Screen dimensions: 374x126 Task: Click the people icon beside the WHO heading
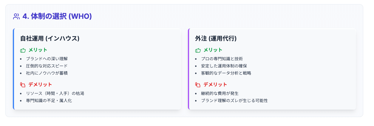point(16,16)
